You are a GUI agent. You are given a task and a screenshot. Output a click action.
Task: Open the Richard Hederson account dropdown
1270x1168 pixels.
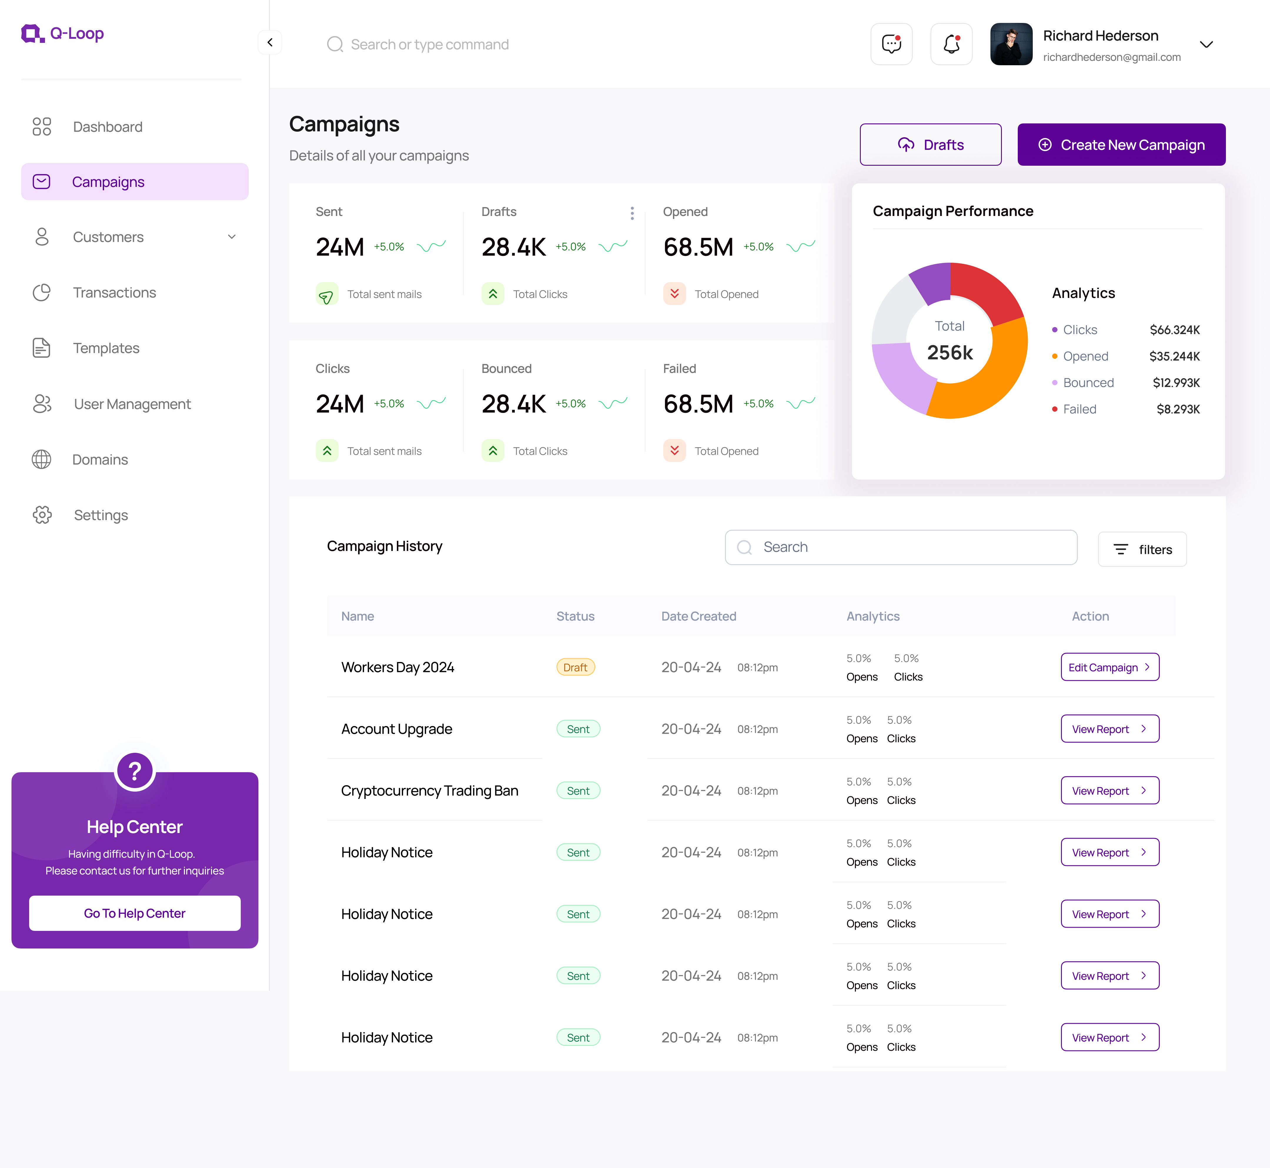pyautogui.click(x=1206, y=44)
